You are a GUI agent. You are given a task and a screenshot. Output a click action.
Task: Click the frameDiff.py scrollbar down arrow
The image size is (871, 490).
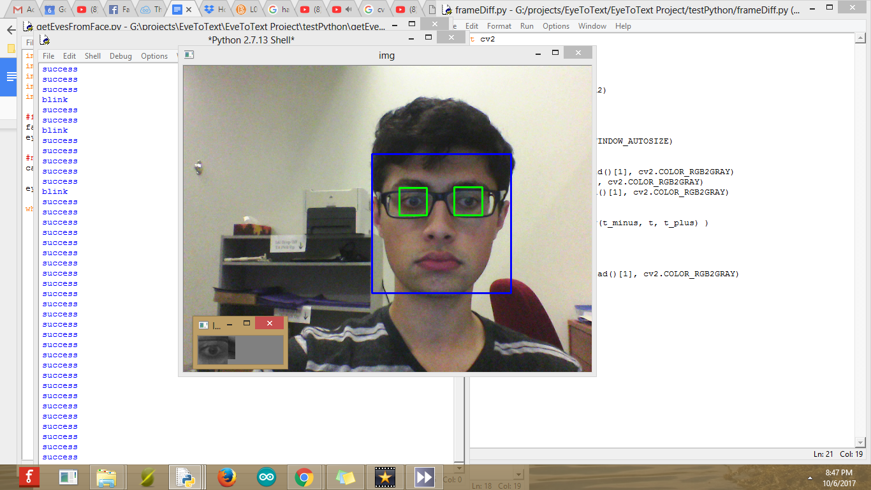tap(860, 442)
